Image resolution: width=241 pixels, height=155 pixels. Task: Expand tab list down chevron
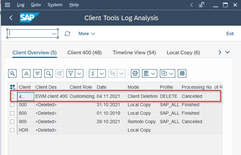click(227, 52)
